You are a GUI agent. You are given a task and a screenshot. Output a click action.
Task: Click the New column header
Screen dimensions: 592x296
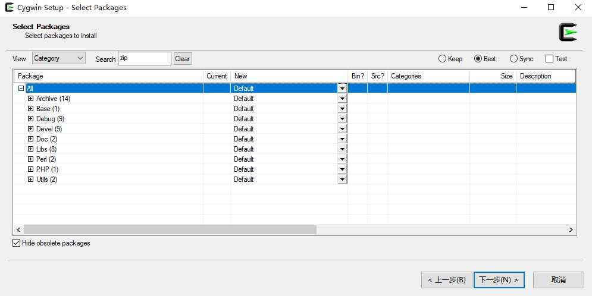[x=289, y=76]
